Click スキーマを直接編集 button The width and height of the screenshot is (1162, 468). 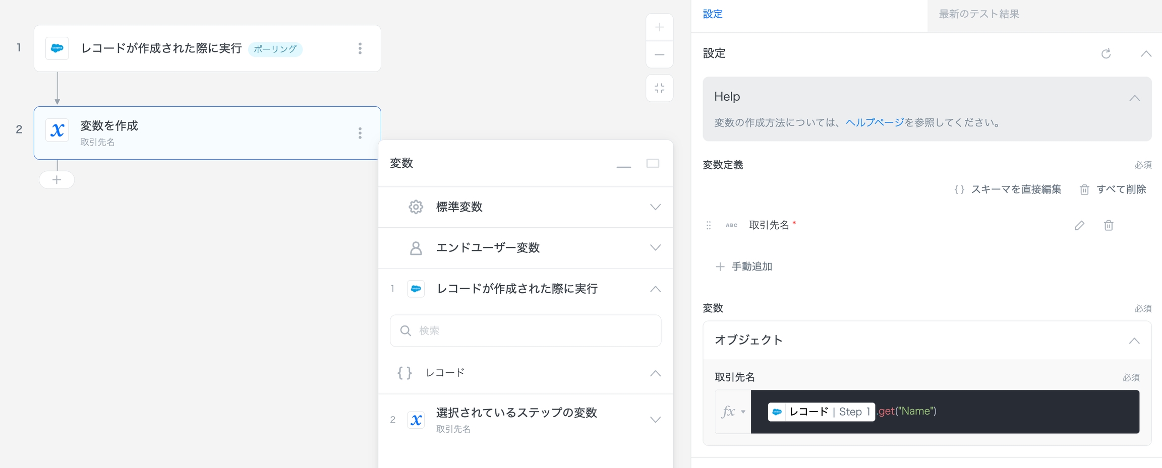click(1008, 189)
